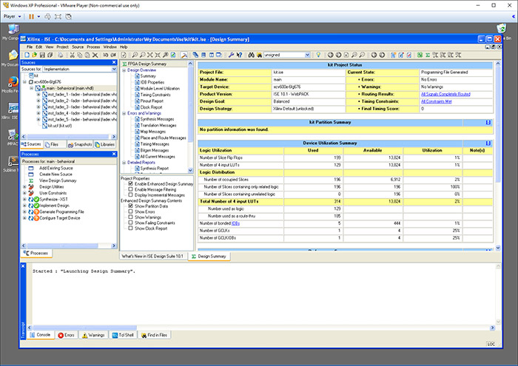Image resolution: width=518 pixels, height=366 pixels.
Task: Open Recycle Bin on the desktop
Action: point(502,30)
